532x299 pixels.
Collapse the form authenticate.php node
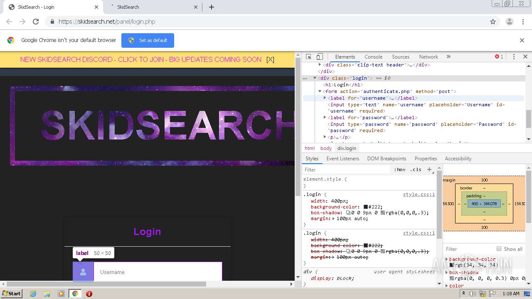click(x=320, y=91)
